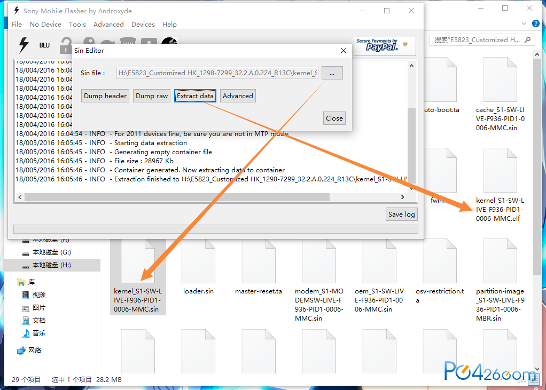
Task: Open the 图片 library in Explorer sidebar
Action: click(34, 308)
